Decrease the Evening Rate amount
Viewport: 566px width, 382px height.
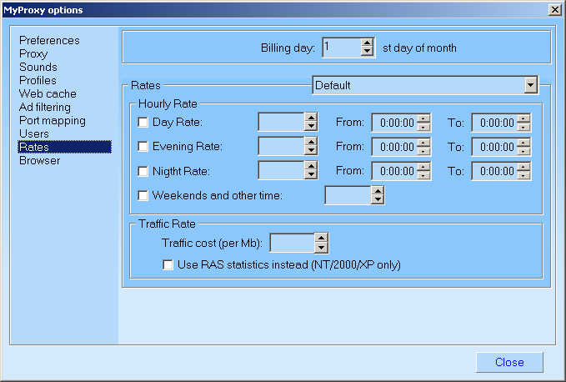point(310,150)
